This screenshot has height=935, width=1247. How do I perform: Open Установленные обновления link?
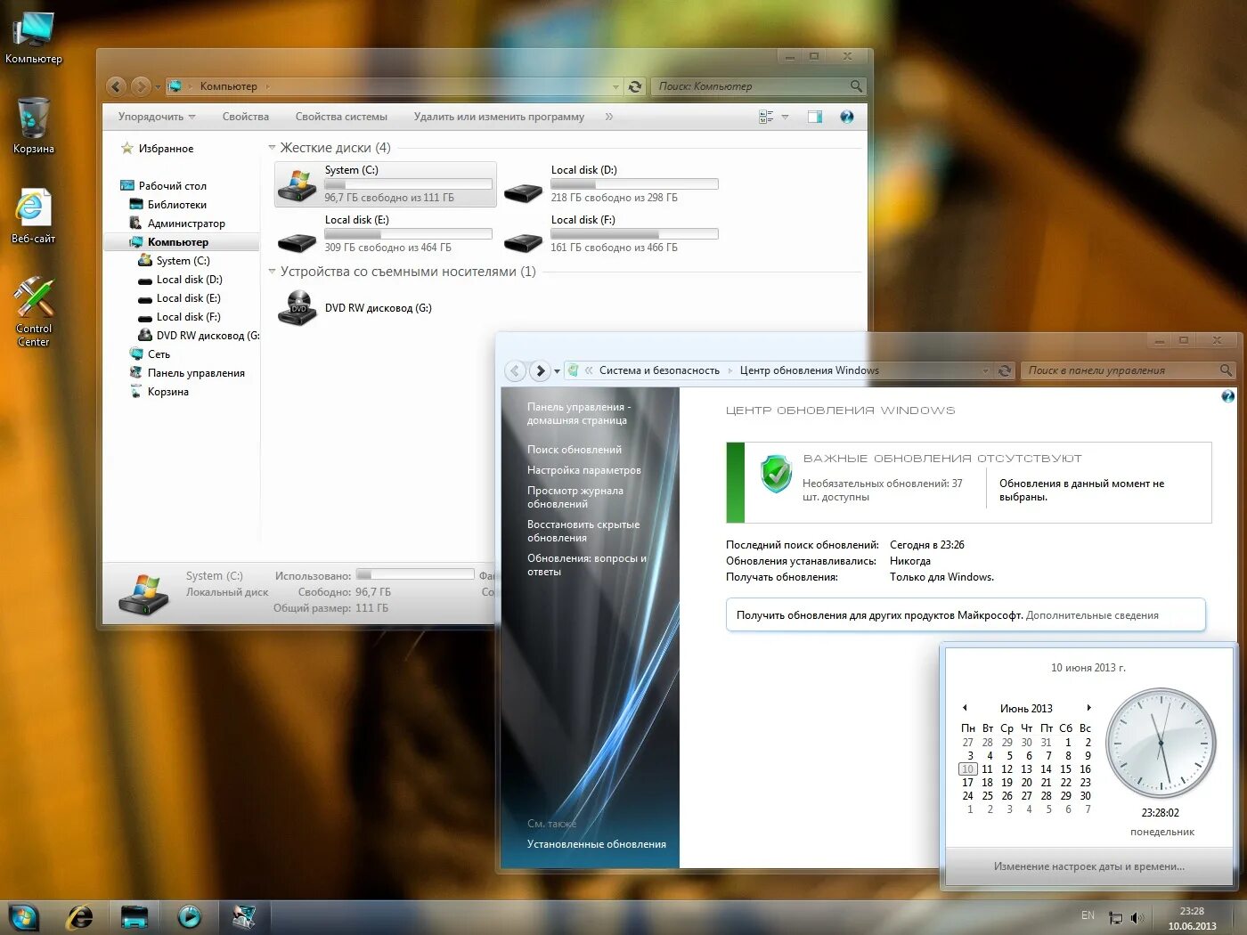597,844
